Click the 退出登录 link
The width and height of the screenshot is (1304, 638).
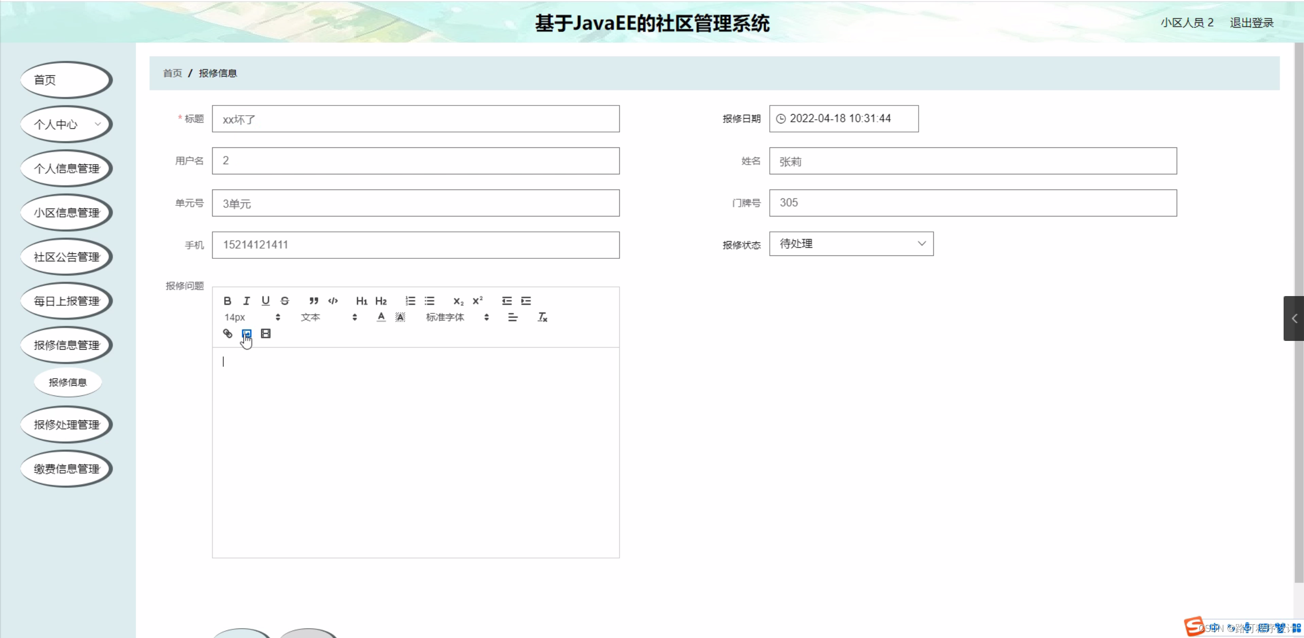point(1251,23)
